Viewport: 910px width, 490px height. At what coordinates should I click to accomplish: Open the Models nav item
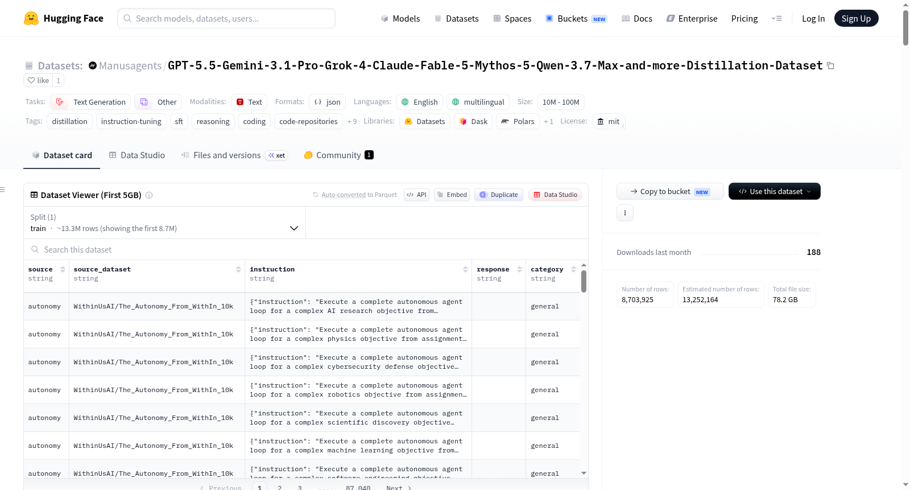(400, 18)
